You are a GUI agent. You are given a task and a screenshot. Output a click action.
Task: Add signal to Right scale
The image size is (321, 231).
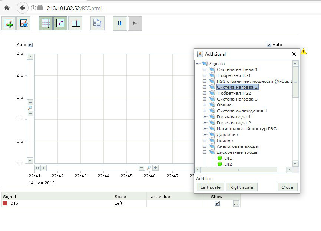point(242,187)
